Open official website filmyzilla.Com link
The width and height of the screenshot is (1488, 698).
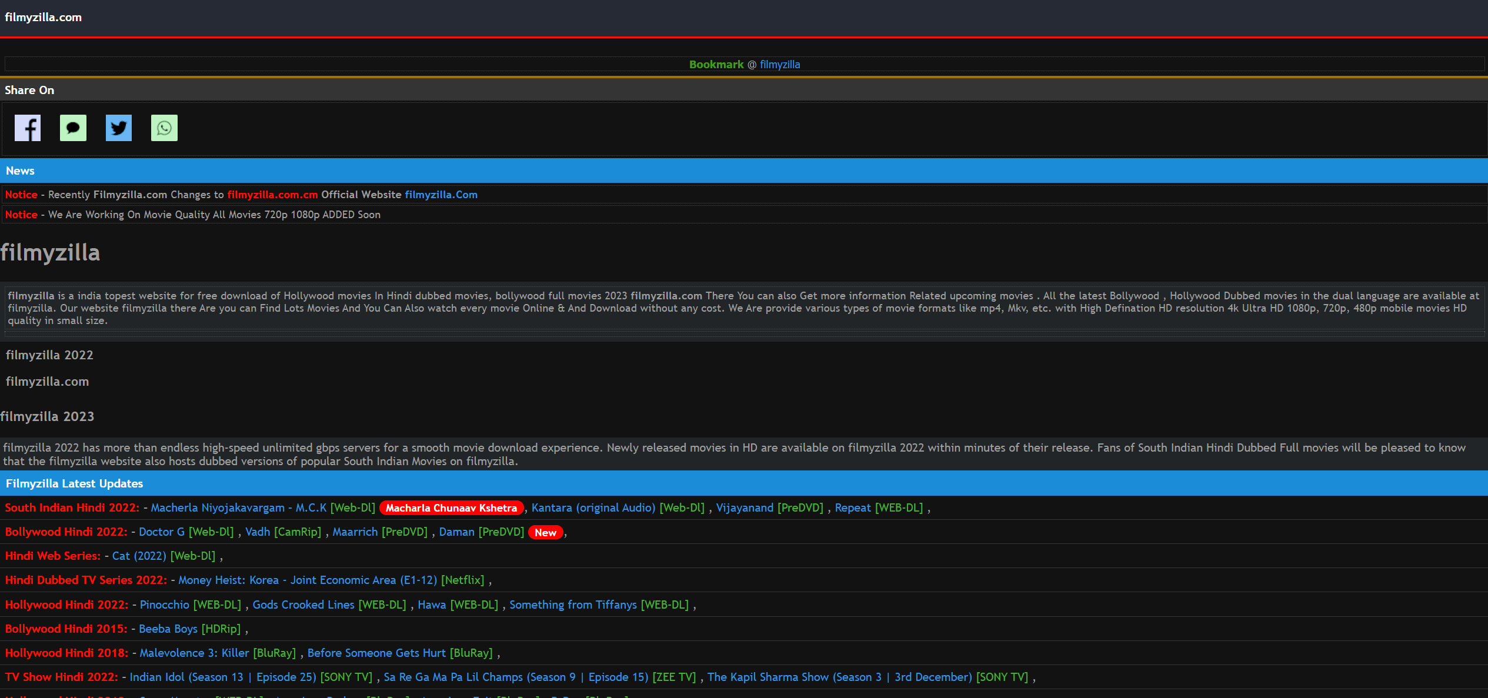pyautogui.click(x=441, y=195)
